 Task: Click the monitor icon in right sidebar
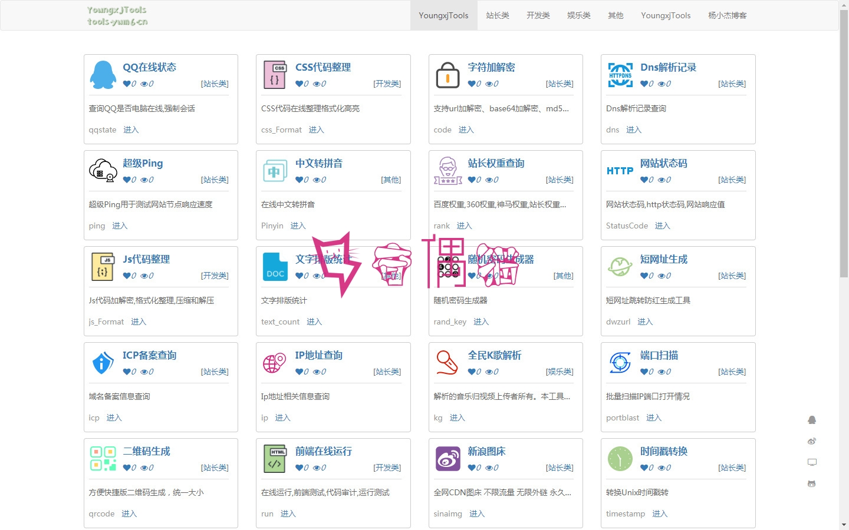(x=812, y=462)
